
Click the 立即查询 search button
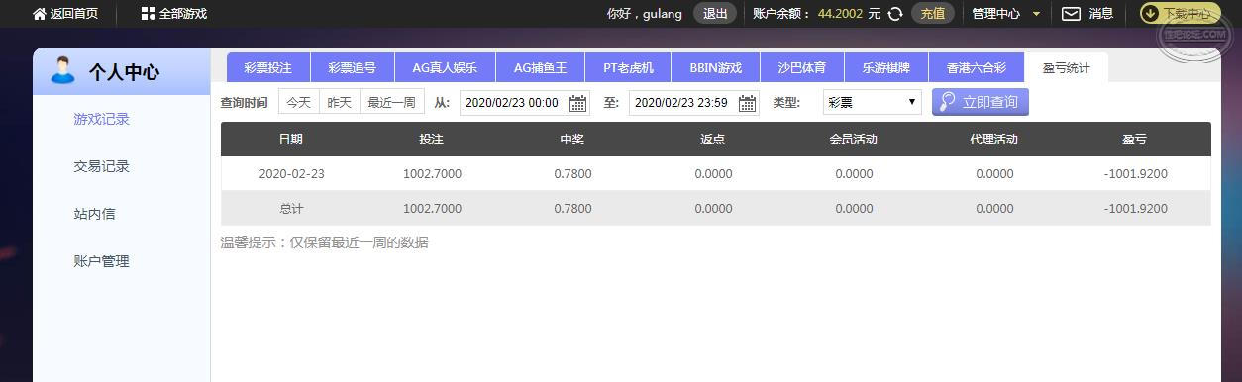(981, 102)
